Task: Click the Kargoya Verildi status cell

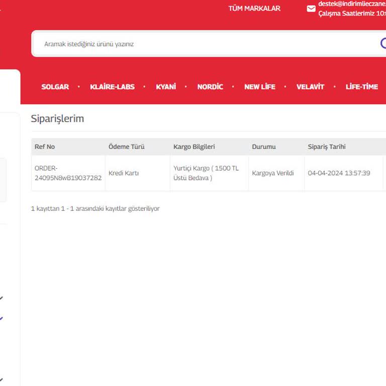Action: click(x=273, y=173)
